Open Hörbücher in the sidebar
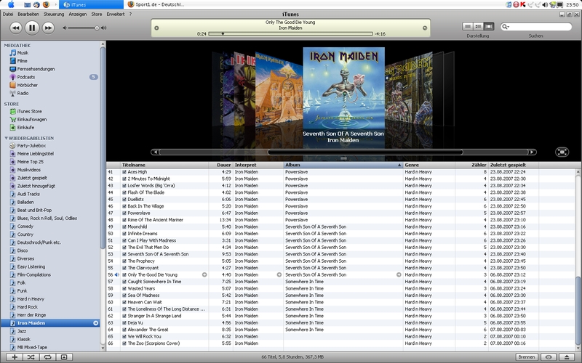This screenshot has width=582, height=363. (27, 85)
